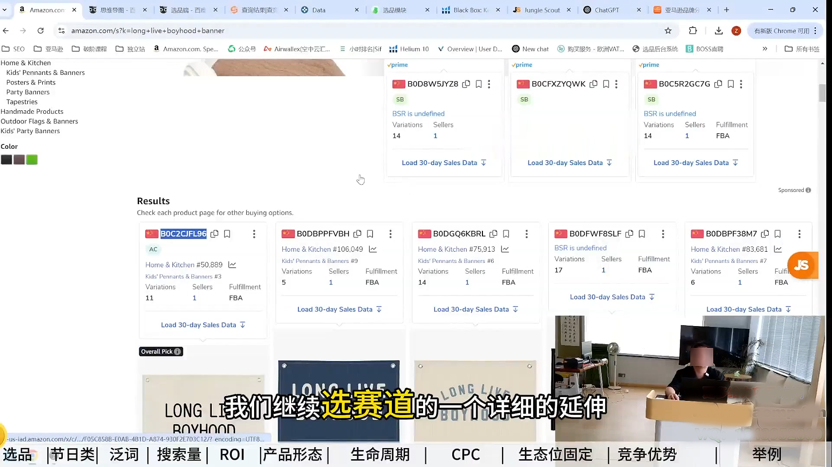
Task: Bookmark this page with star icon
Action: pos(668,31)
